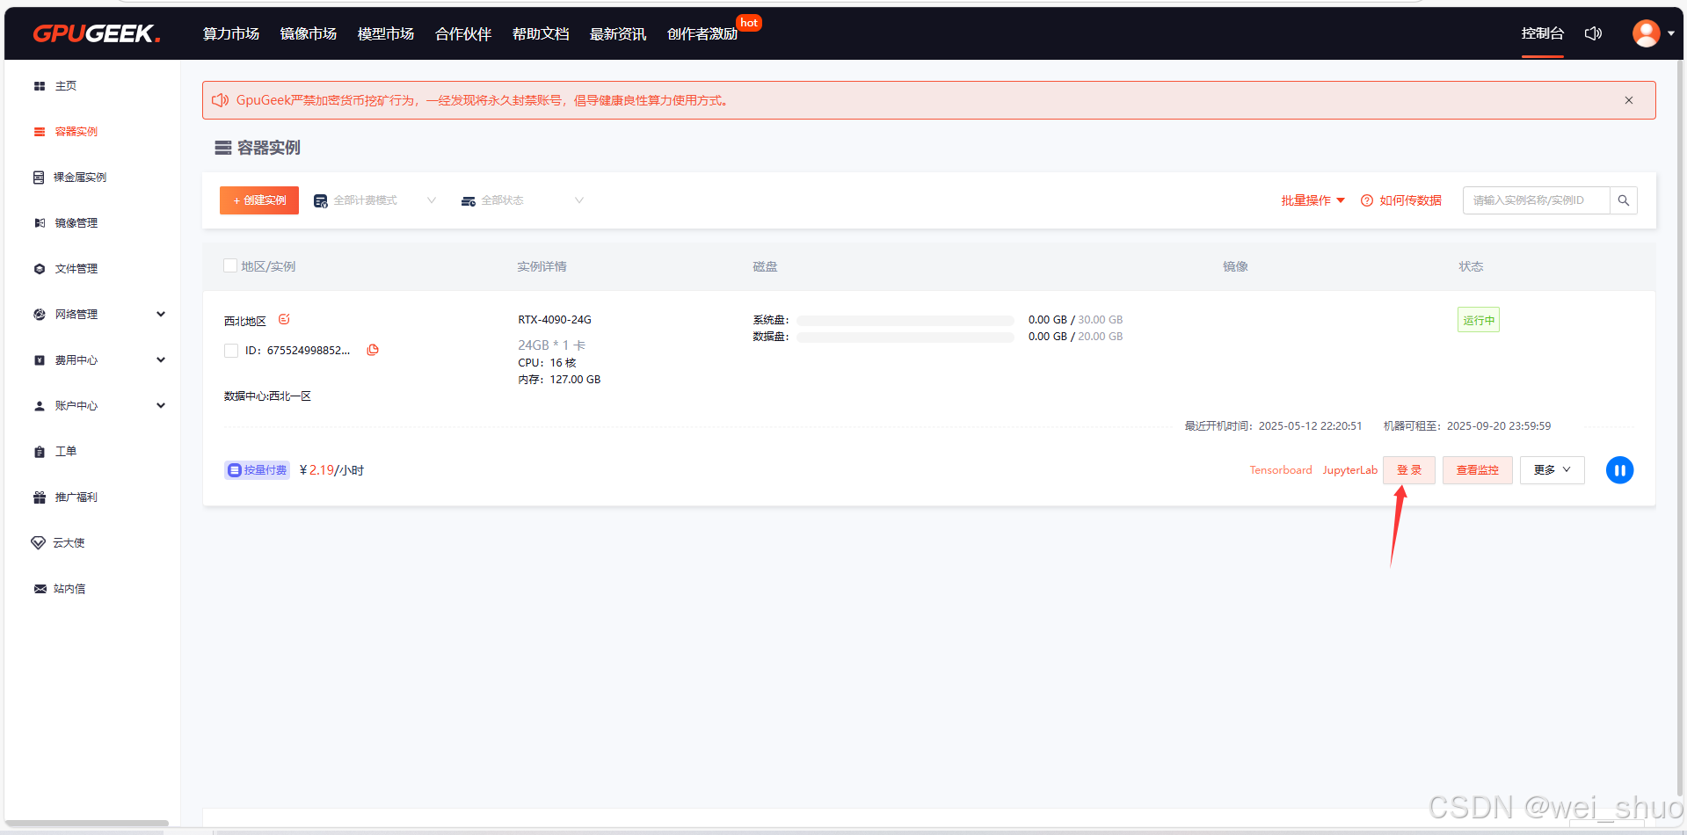The width and height of the screenshot is (1687, 835).
Task: Open the user avatar menu
Action: 1647,33
